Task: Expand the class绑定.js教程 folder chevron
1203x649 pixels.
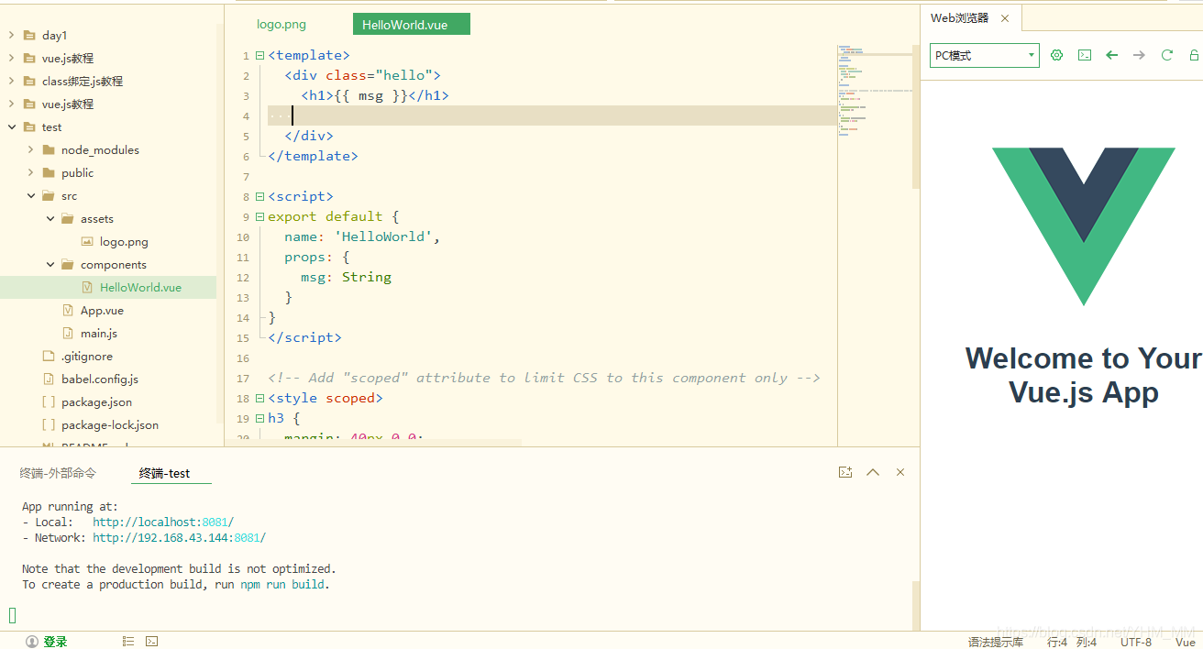Action: (11, 81)
